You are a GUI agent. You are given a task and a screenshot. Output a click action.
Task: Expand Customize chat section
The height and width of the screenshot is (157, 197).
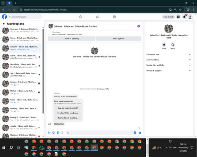[169, 55]
